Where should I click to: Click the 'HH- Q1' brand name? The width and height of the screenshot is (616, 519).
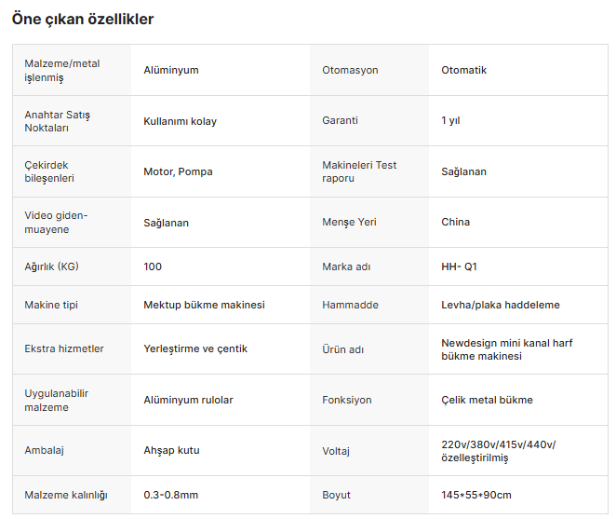point(459,266)
